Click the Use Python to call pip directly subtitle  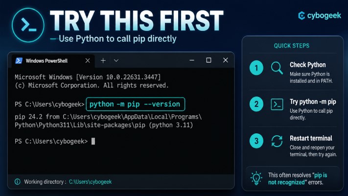(x=117, y=39)
